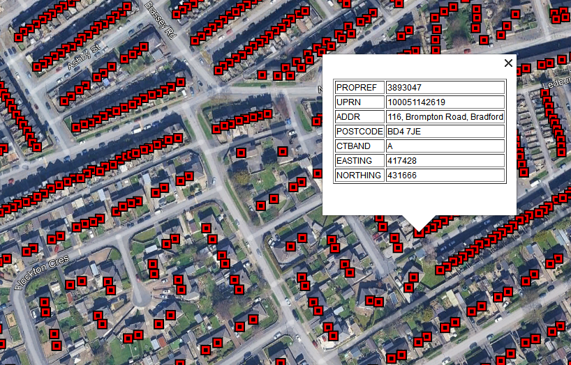Select the NORTHING label cell
The height and width of the screenshot is (365, 571).
pos(359,176)
